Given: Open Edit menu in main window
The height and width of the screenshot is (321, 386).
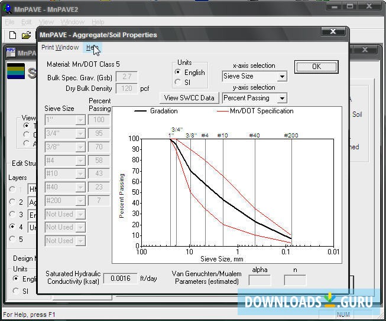Looking at the screenshot, I should [x=27, y=22].
